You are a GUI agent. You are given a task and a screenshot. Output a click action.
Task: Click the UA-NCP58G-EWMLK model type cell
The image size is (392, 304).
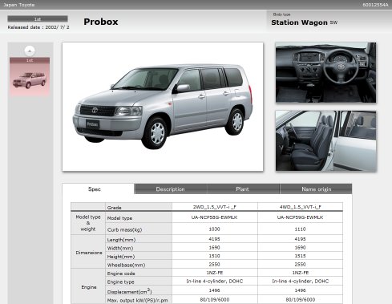tap(215, 217)
